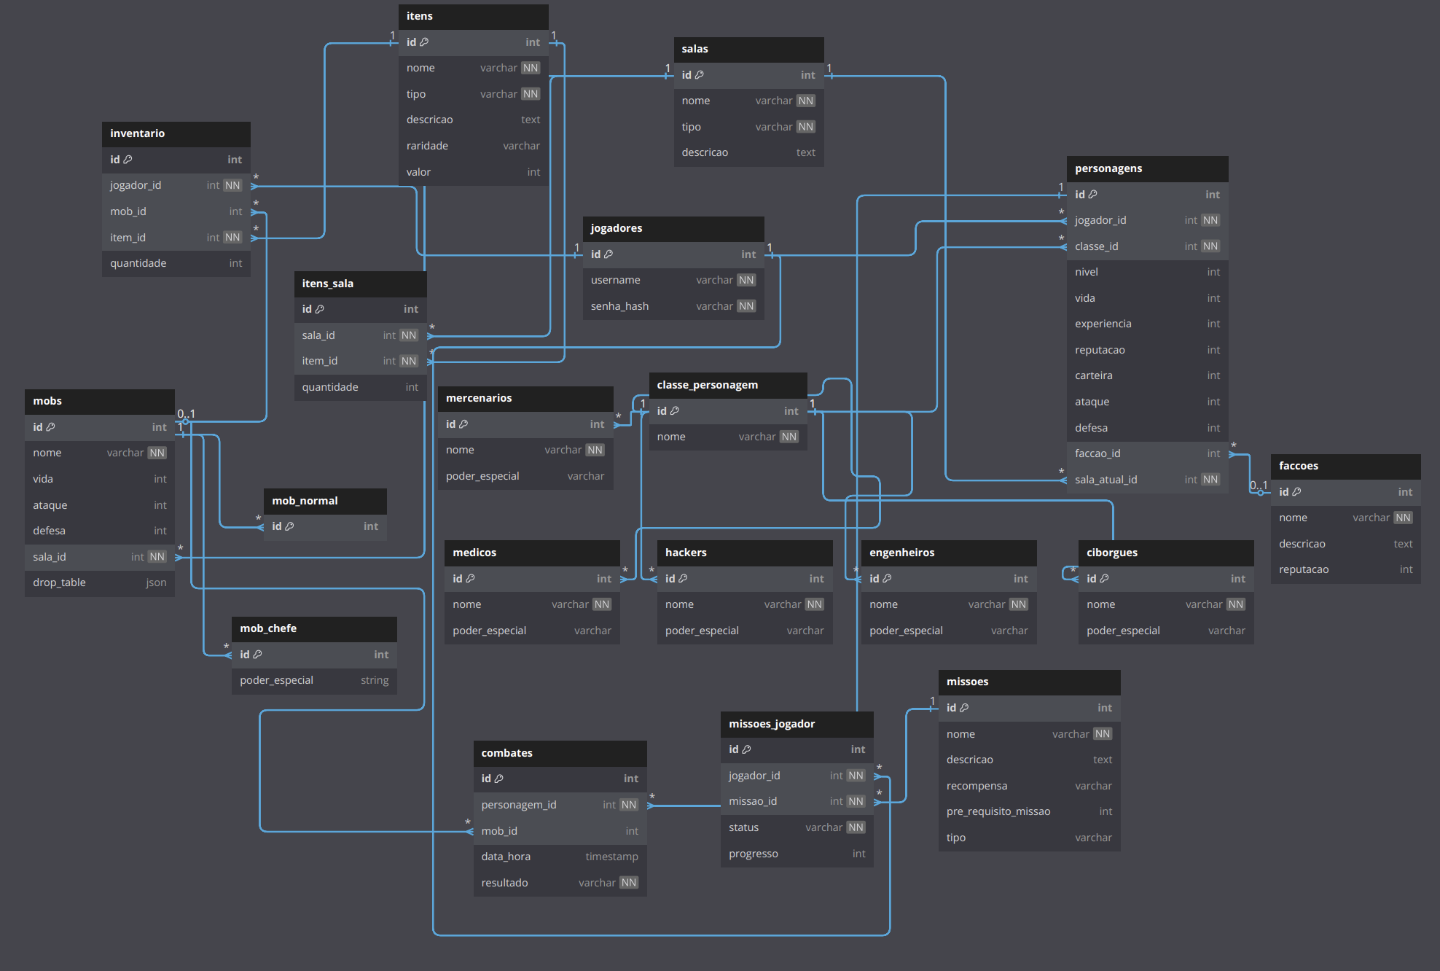Click the username field in jogadores table

coord(673,280)
